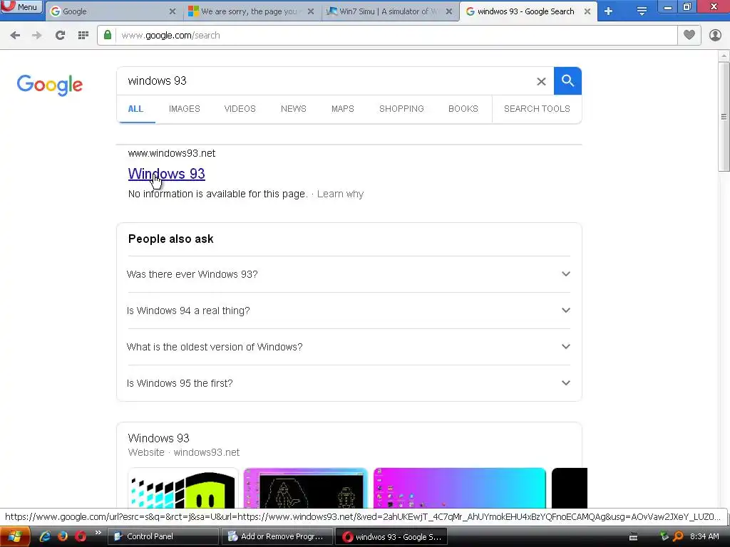Open SEARCH TOOLS options
This screenshot has width=730, height=547.
537,109
